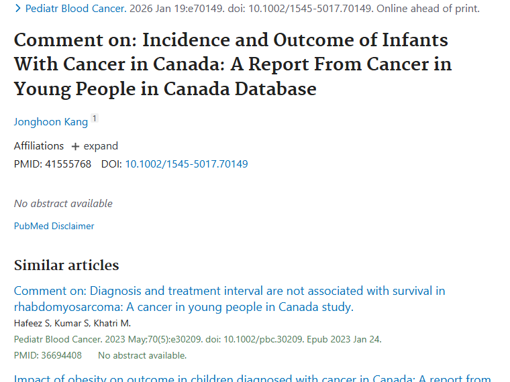Open the Impact of obesity article link
This screenshot has width=510, height=382.
[252, 379]
